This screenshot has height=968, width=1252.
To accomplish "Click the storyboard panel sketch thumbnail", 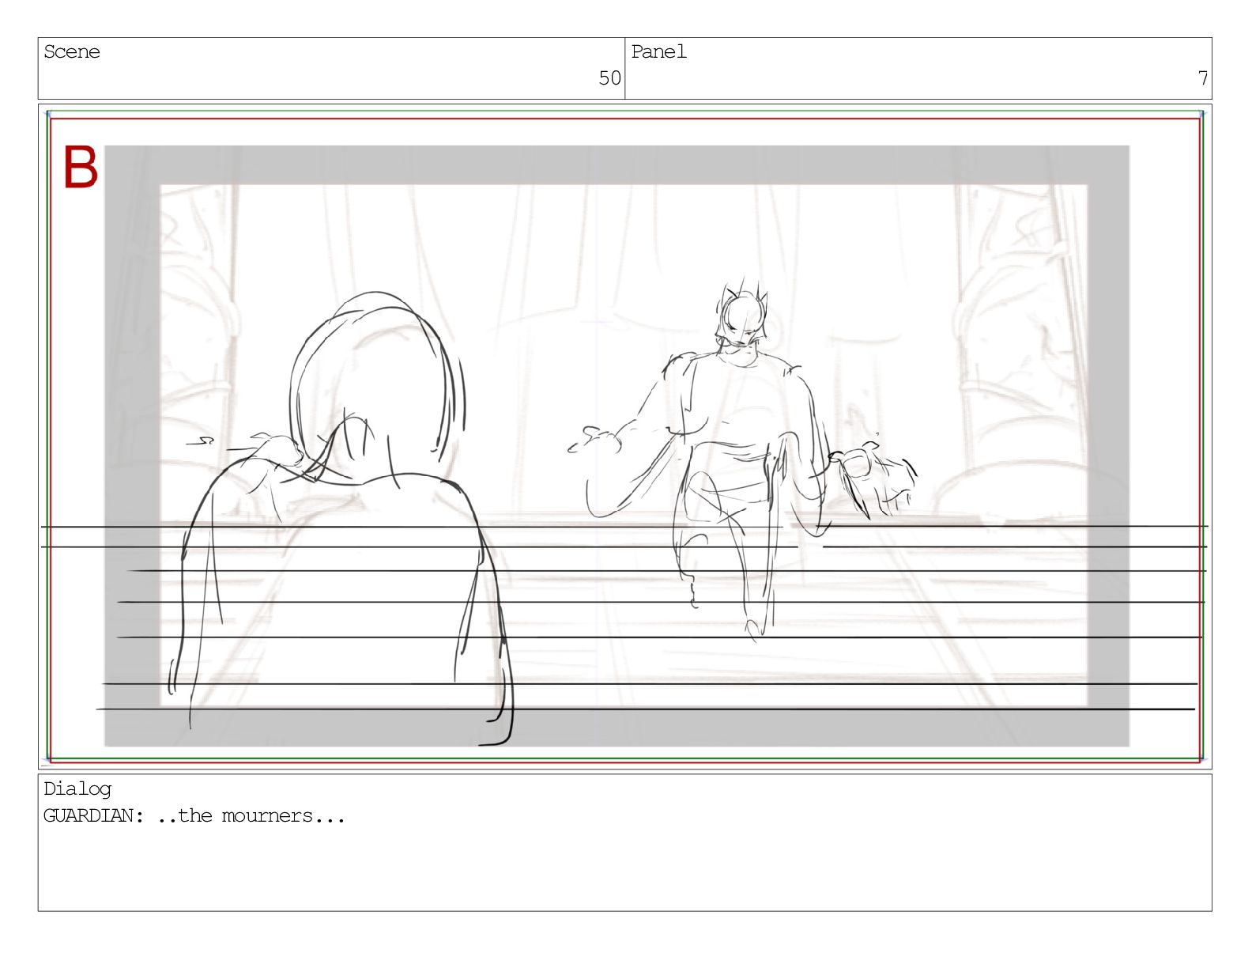I will coord(624,437).
